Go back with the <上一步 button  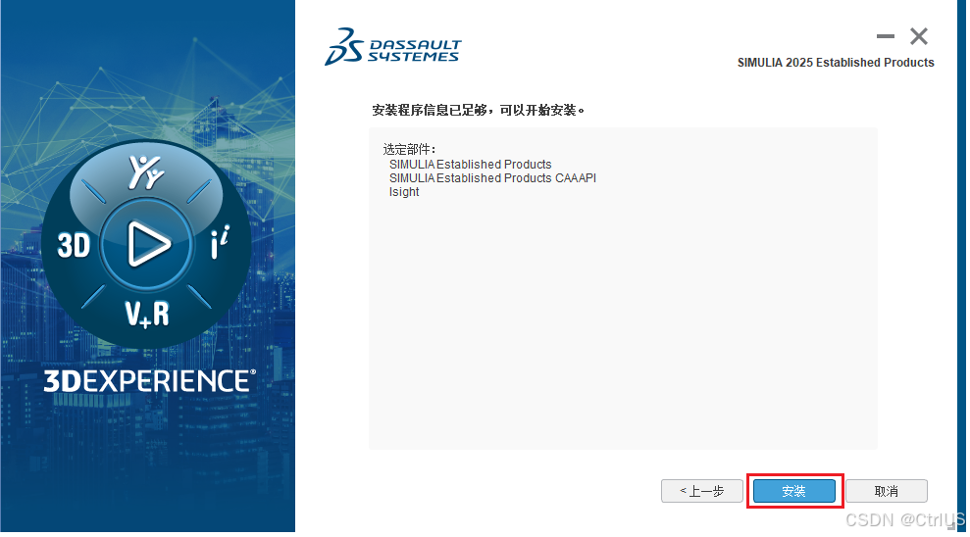(701, 491)
